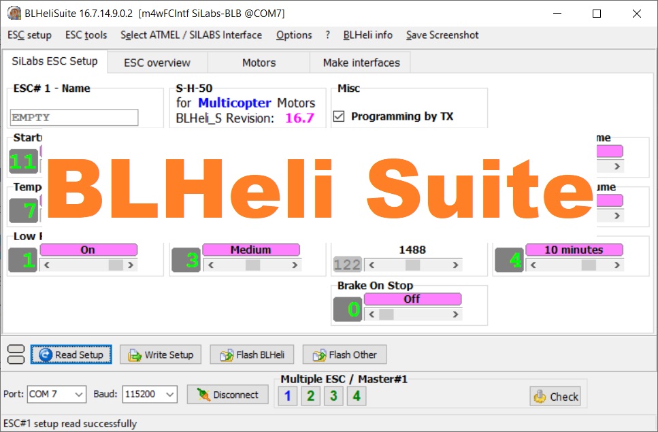This screenshot has height=432, width=658.
Task: Click the value box showing 7
Action: pyautogui.click(x=24, y=210)
